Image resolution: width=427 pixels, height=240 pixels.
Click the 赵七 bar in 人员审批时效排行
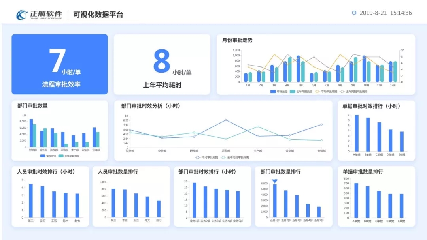[x=77, y=206]
